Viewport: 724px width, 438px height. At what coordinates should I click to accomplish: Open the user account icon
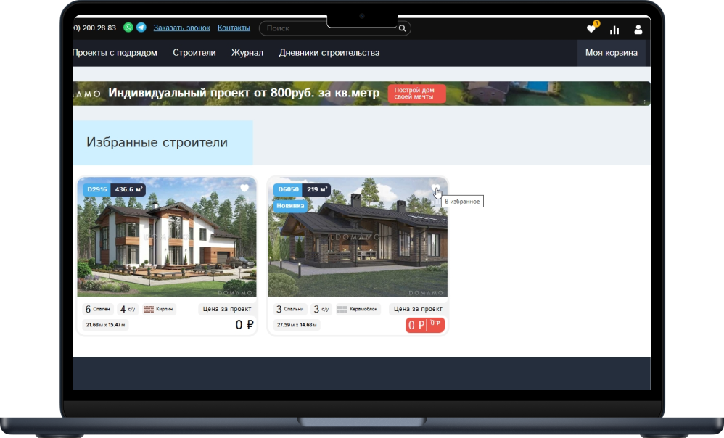click(x=638, y=29)
